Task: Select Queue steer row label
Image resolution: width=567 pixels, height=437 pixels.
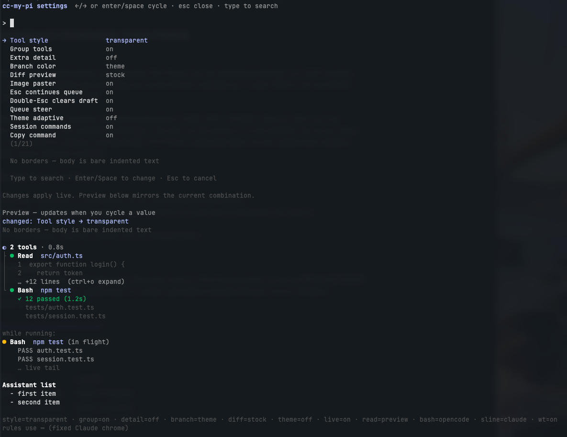Action: (x=31, y=110)
